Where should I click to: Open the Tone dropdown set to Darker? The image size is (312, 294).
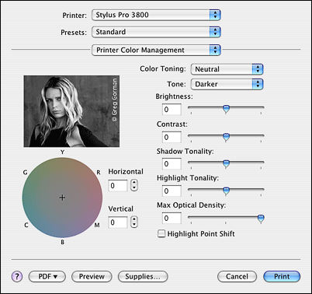pyautogui.click(x=227, y=84)
